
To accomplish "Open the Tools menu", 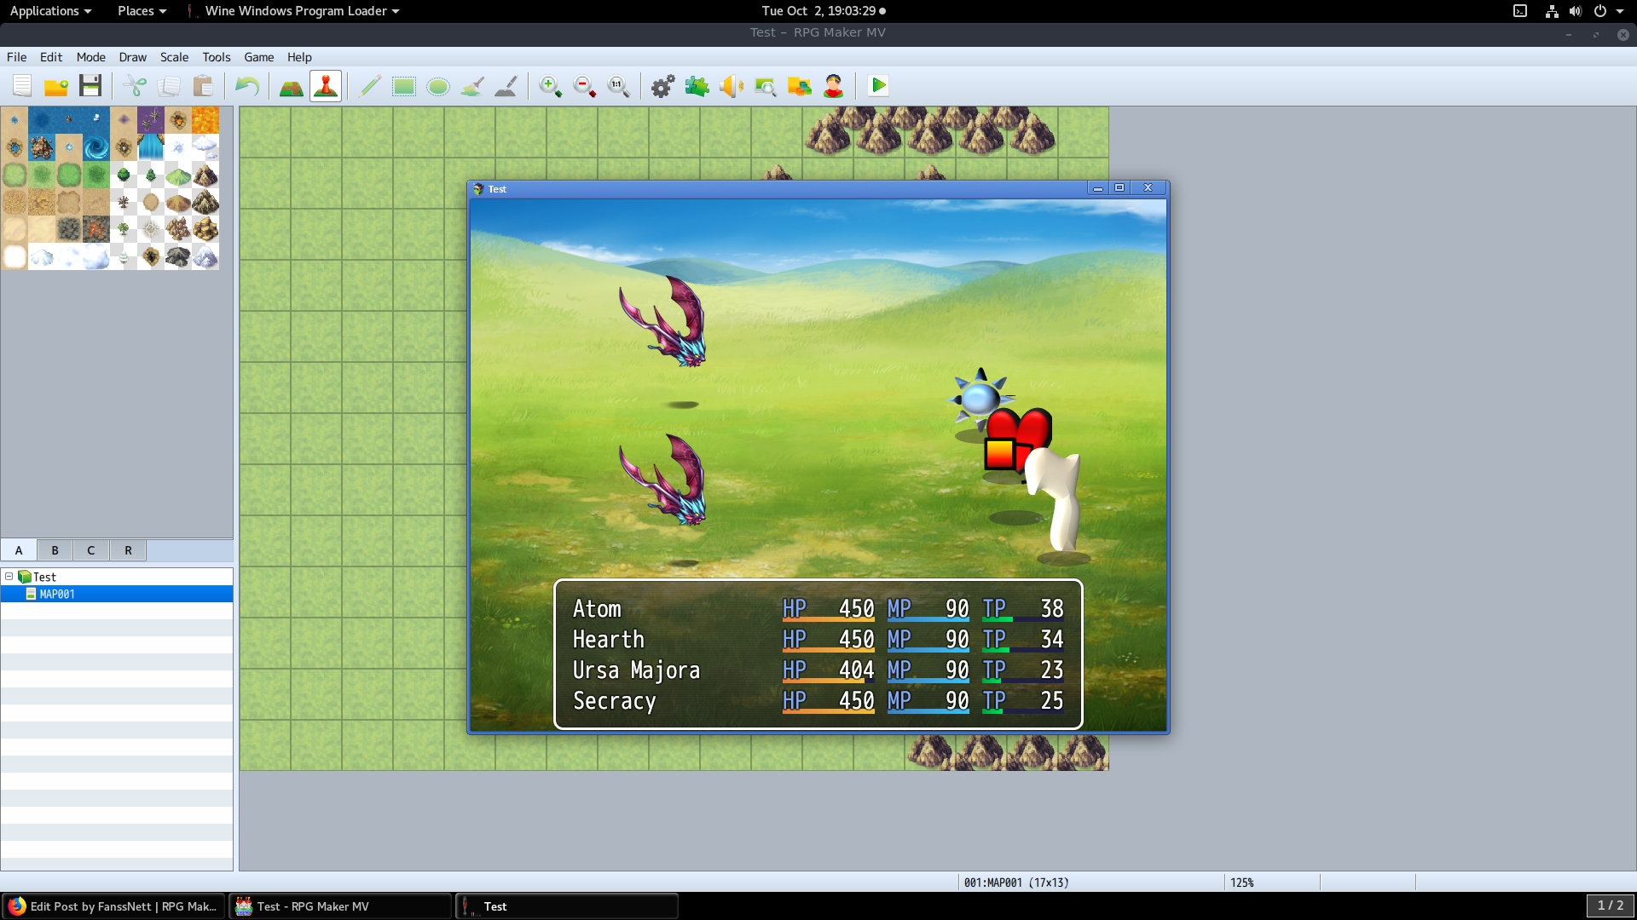I will (x=217, y=57).
